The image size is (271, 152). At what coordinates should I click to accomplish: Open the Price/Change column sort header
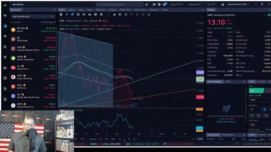coord(48,22)
